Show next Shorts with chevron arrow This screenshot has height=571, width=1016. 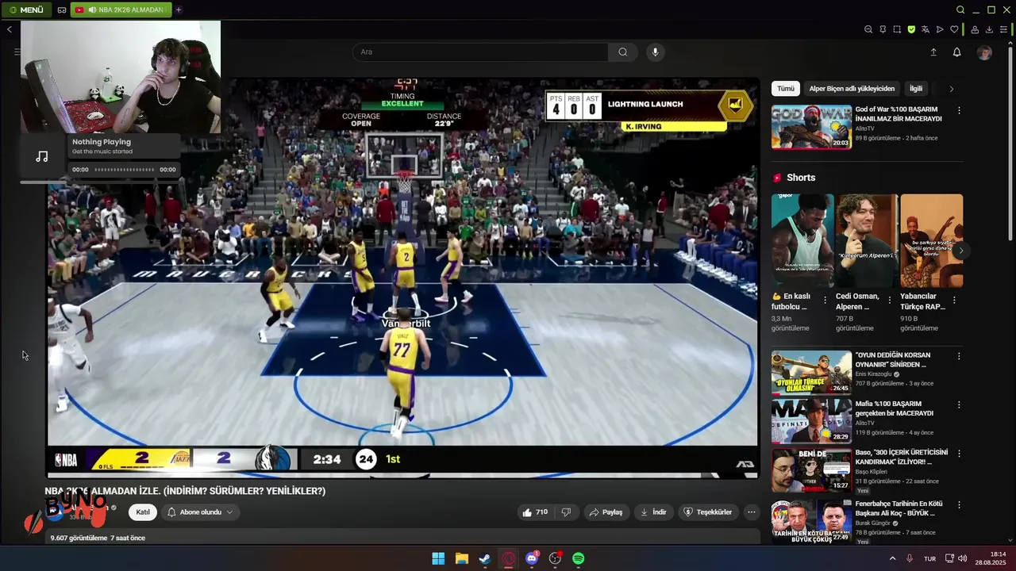pyautogui.click(x=960, y=251)
